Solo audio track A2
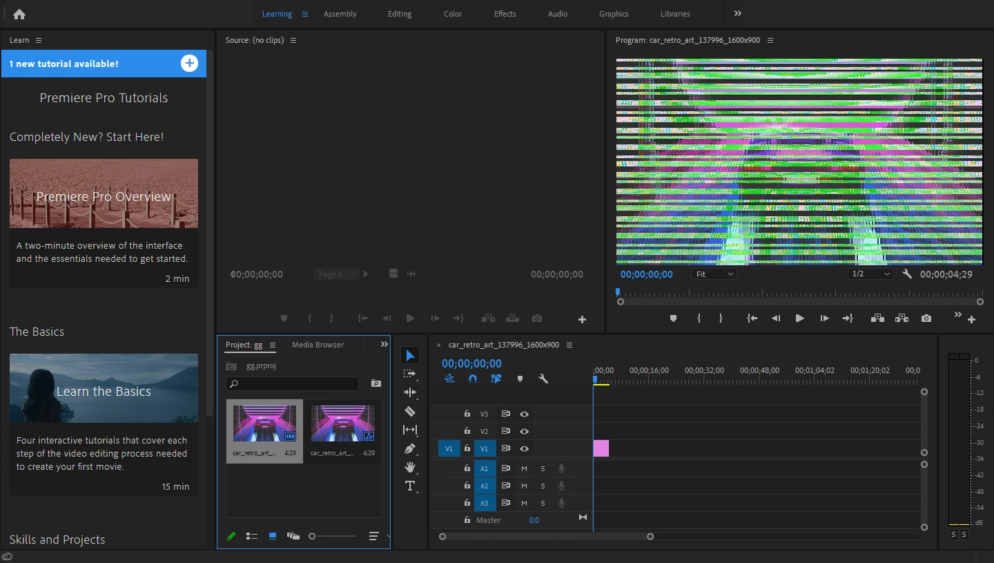Image resolution: width=994 pixels, height=563 pixels. pos(543,486)
